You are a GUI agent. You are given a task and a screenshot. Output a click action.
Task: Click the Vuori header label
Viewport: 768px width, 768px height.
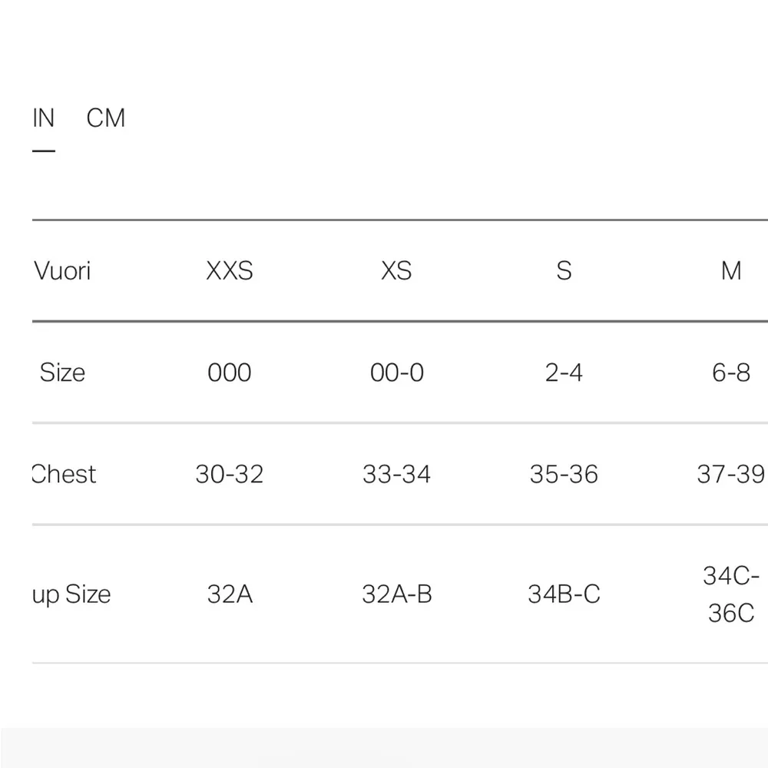pos(62,270)
